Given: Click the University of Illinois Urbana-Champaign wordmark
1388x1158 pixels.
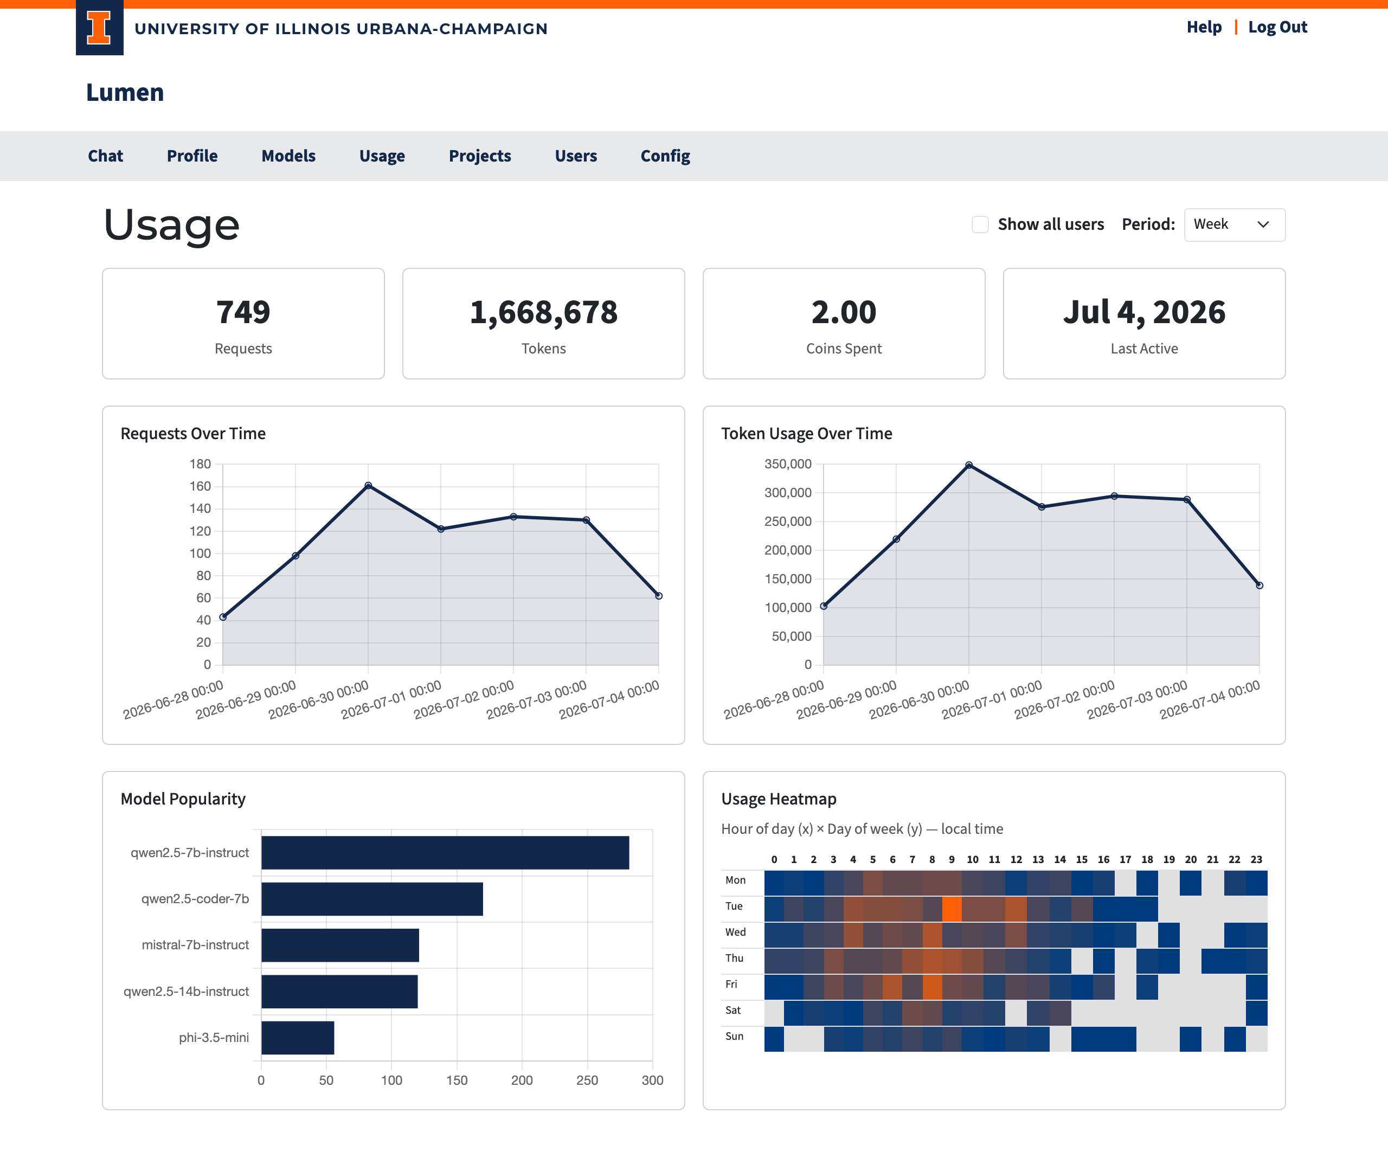Looking at the screenshot, I should [x=341, y=28].
